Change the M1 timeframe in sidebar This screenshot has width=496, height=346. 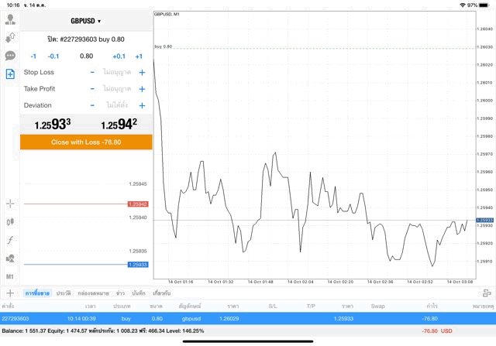[x=10, y=277]
